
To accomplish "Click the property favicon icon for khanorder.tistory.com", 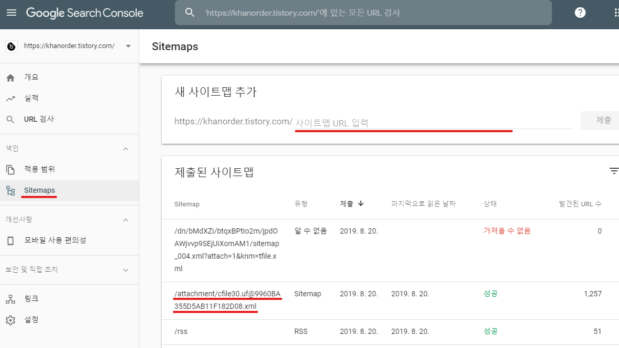I will click(x=12, y=46).
